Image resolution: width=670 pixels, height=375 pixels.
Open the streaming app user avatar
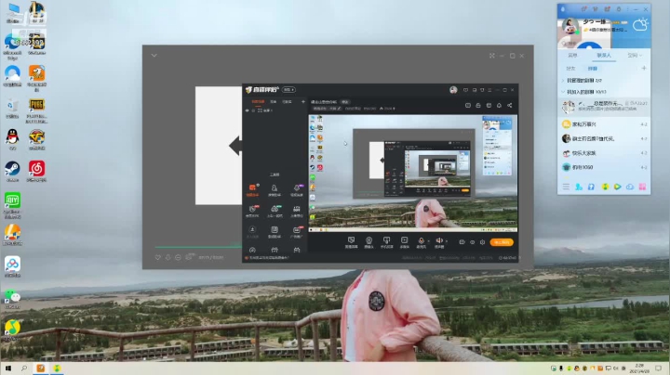pos(453,90)
